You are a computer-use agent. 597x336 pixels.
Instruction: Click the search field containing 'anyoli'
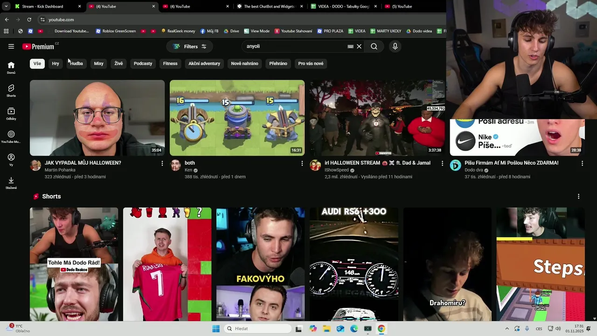(x=296, y=46)
